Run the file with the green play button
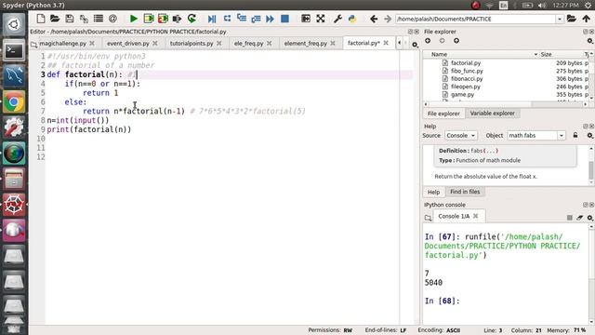595x335 pixels. point(134,19)
